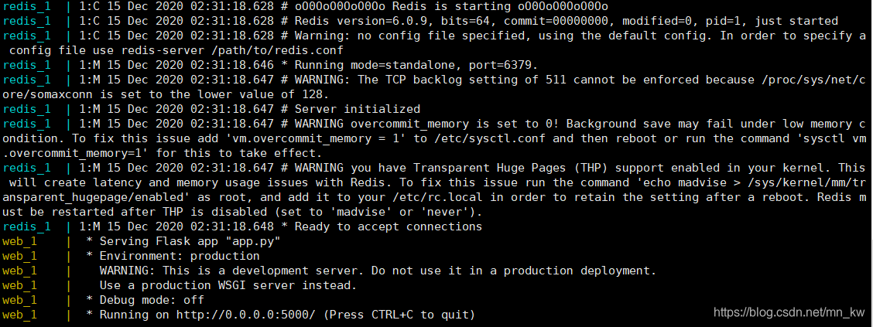Click web_1 prefix on "Debug mode" line
The image size is (873, 327).
click(19, 300)
